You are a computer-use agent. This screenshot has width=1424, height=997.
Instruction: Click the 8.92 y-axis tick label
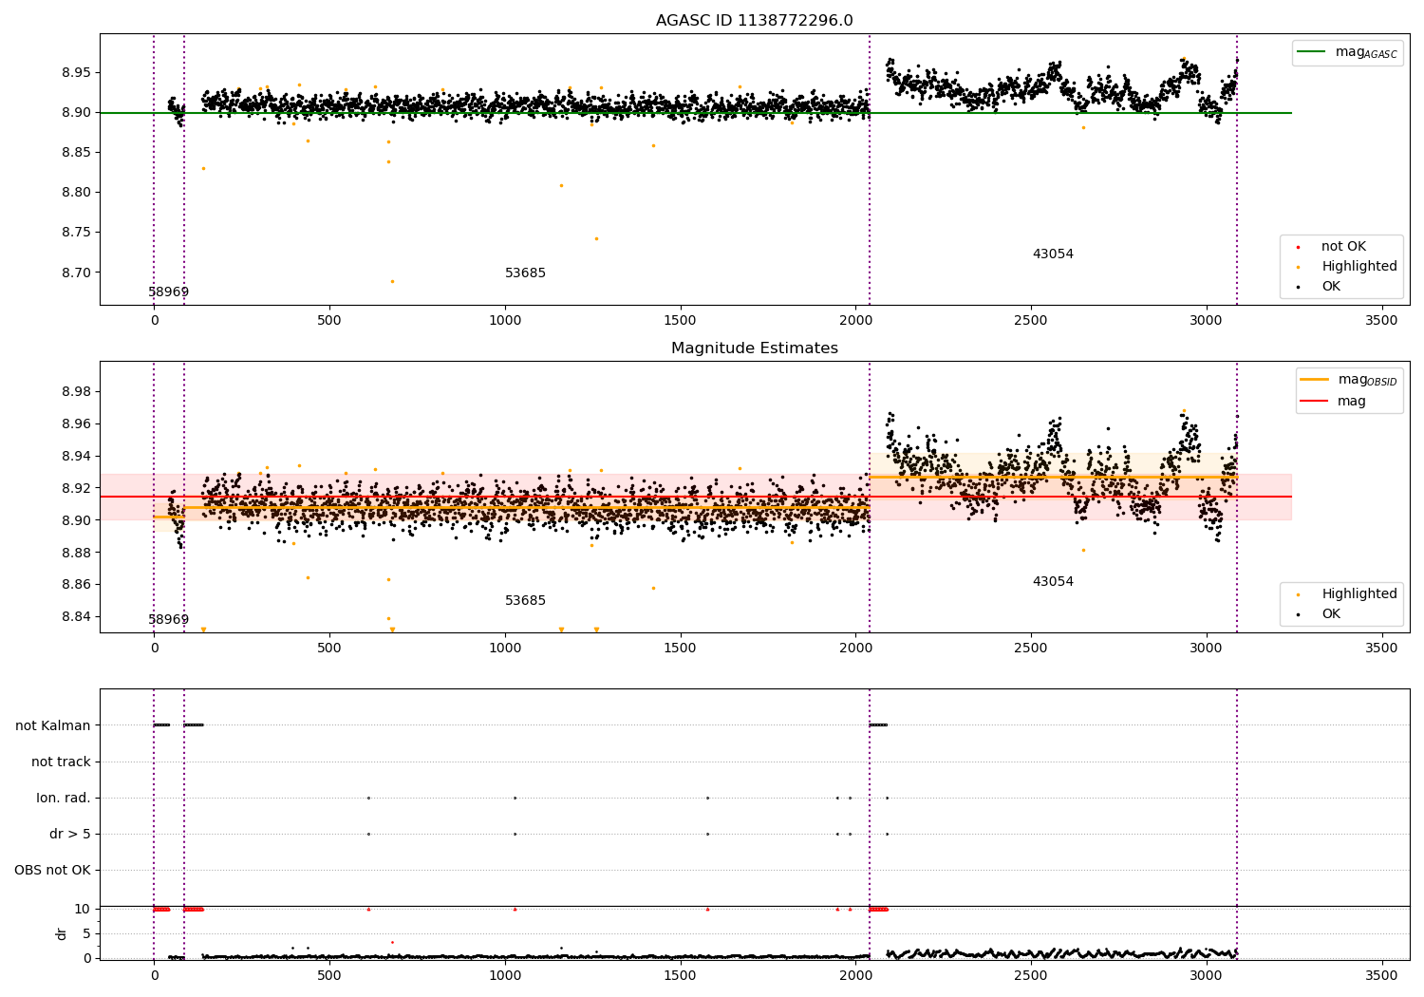(77, 488)
